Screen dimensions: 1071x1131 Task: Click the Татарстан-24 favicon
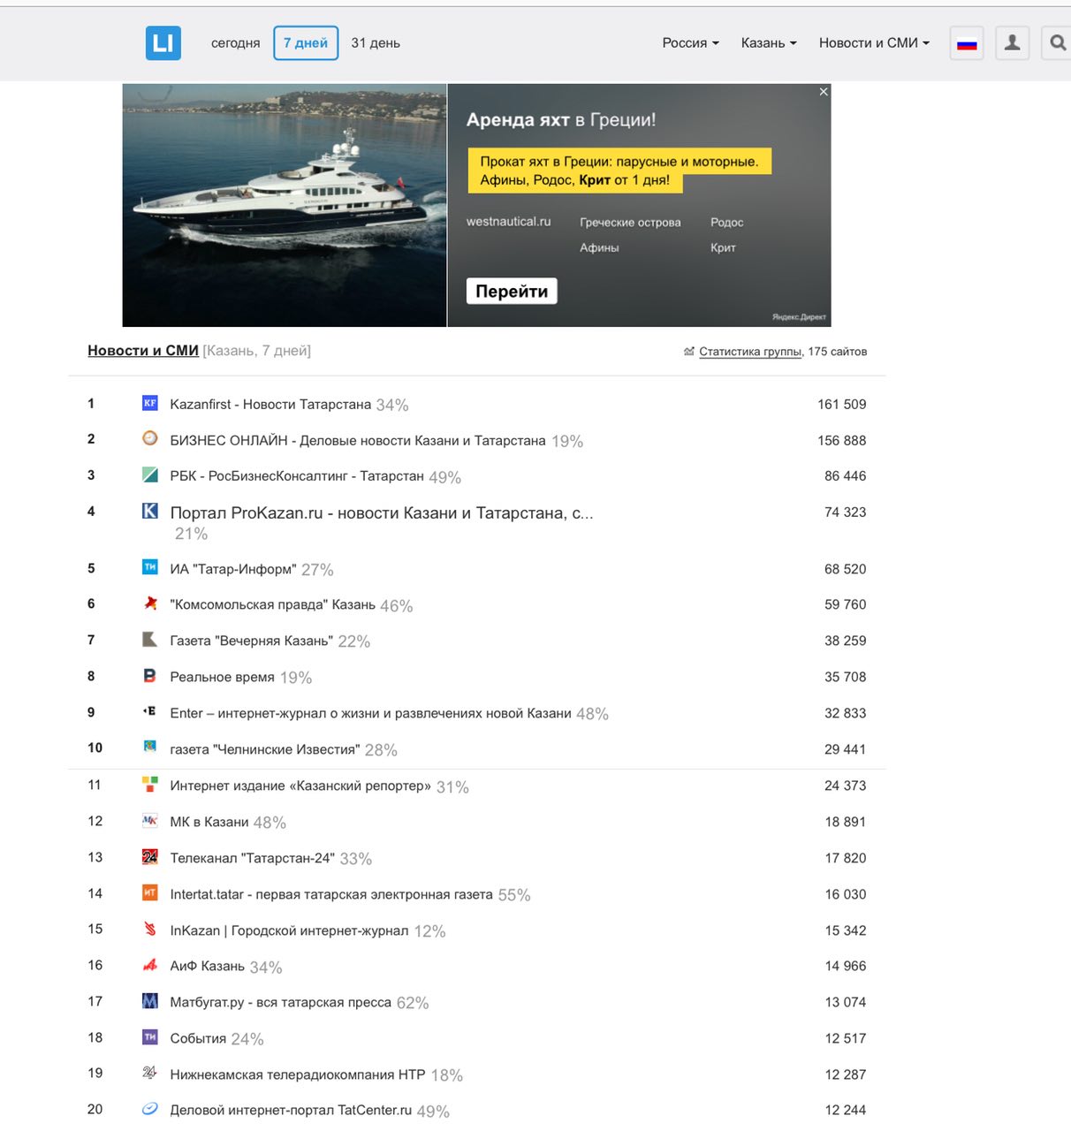pos(150,856)
